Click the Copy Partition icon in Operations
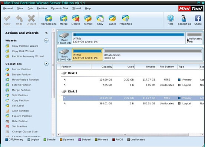 point(7,100)
